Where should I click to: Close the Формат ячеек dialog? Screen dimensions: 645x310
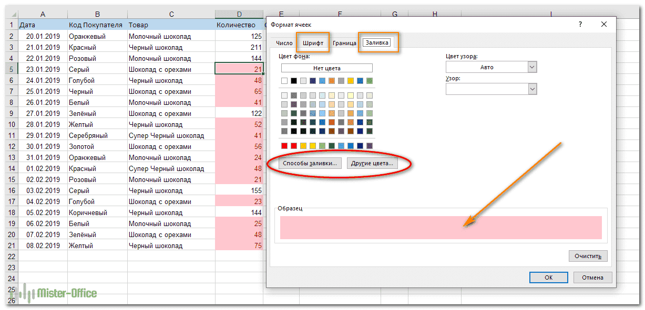(605, 24)
